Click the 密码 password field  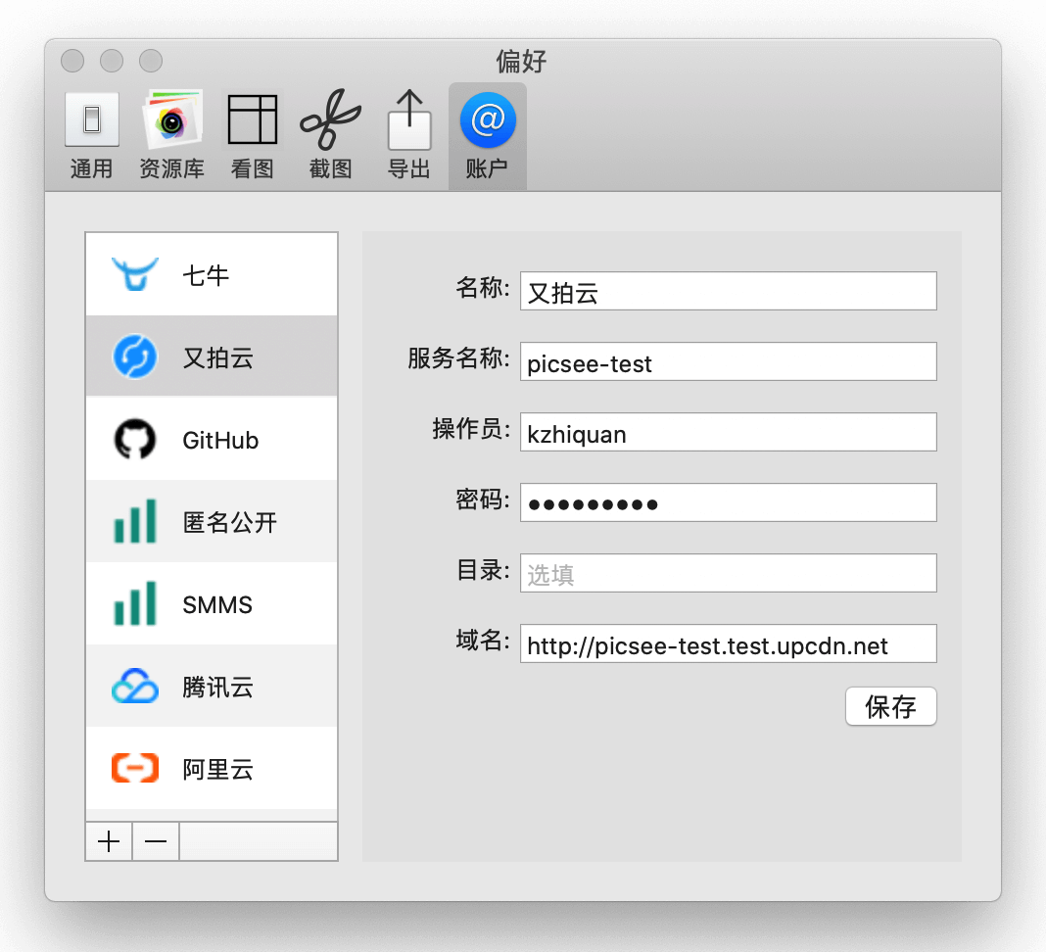[x=729, y=502]
